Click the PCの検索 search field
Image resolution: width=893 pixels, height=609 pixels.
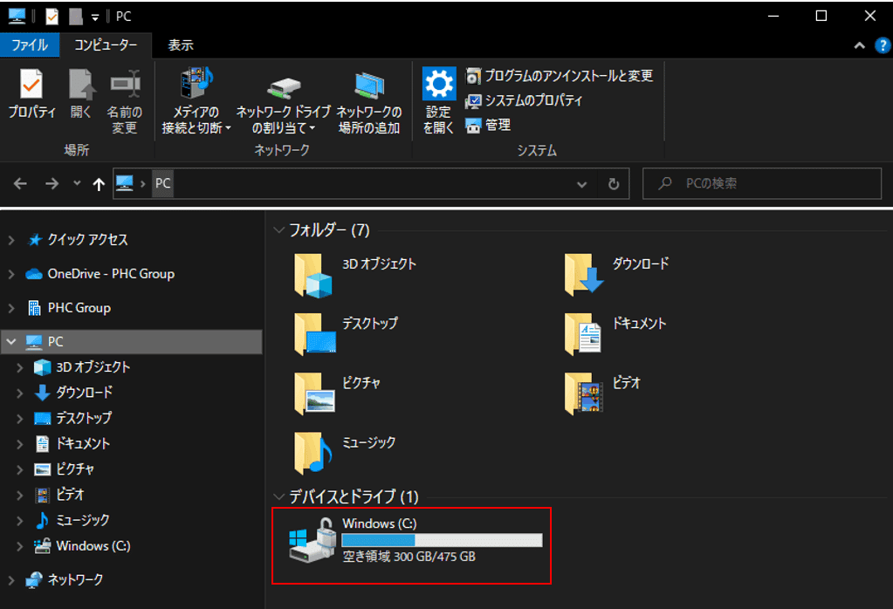(762, 183)
